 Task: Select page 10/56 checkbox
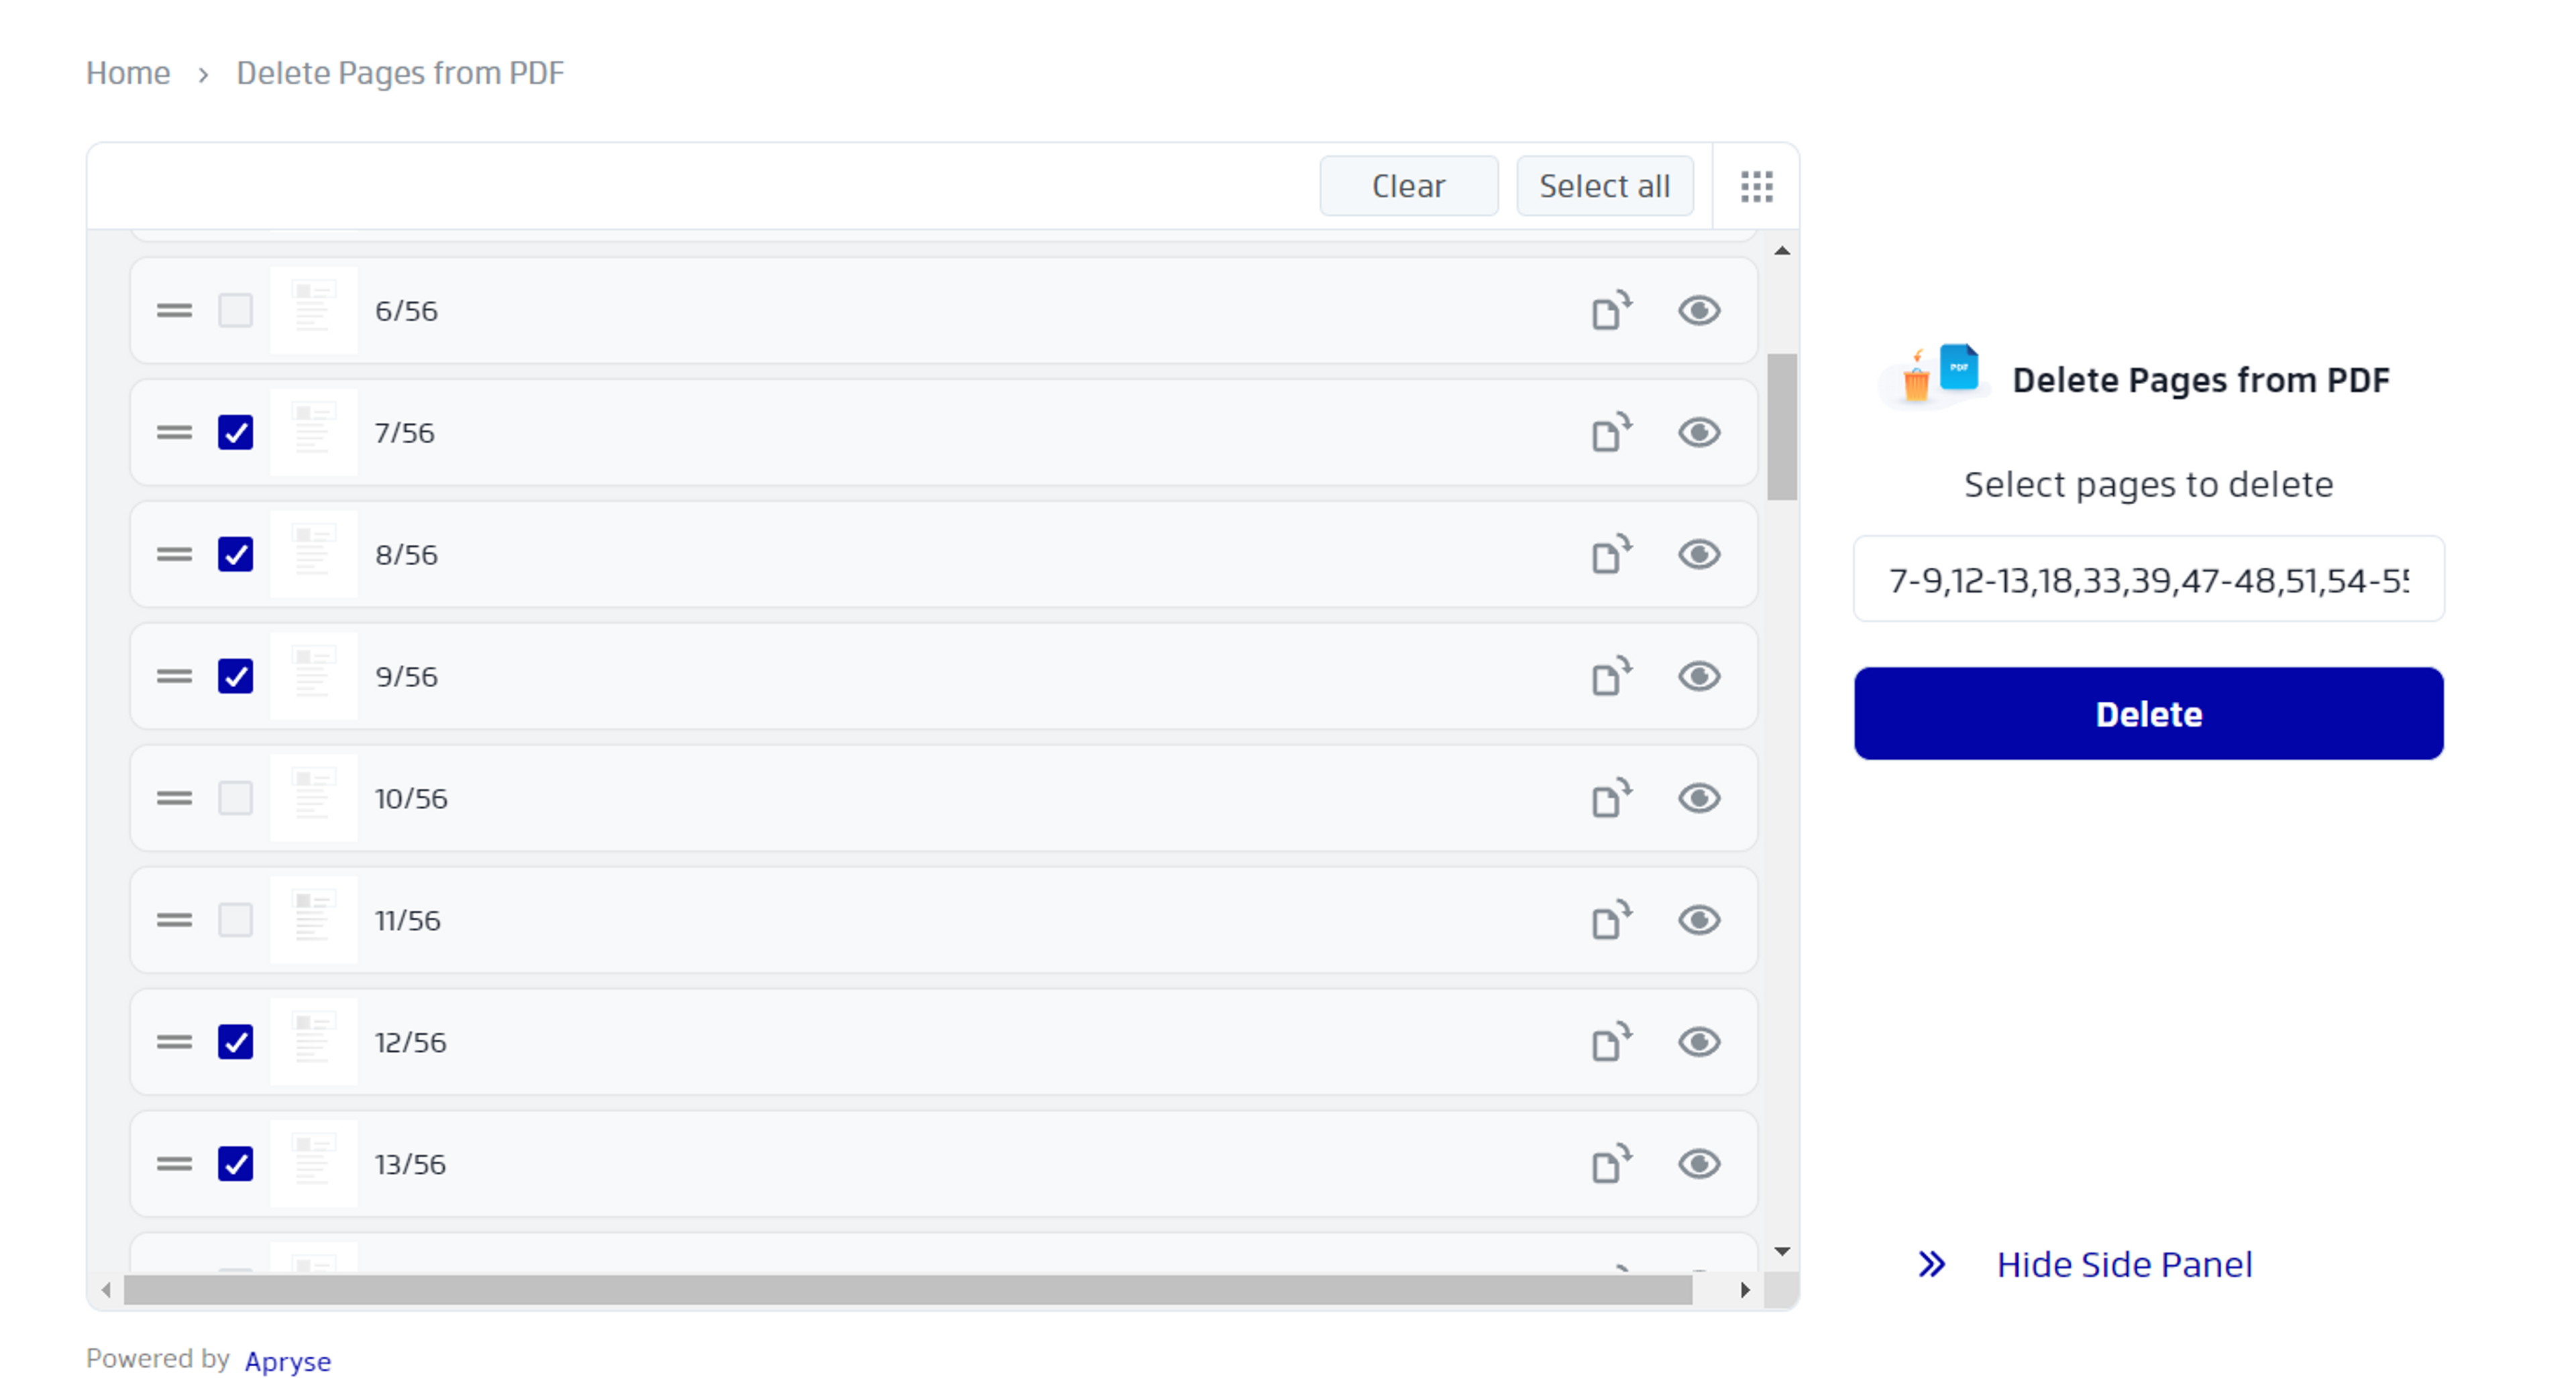[235, 798]
